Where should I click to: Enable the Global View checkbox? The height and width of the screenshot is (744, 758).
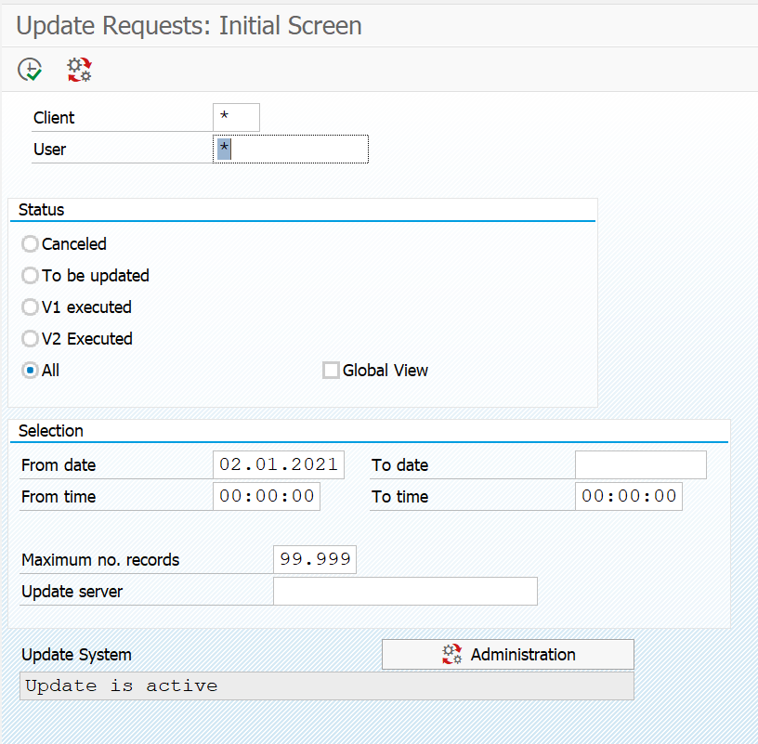tap(331, 371)
